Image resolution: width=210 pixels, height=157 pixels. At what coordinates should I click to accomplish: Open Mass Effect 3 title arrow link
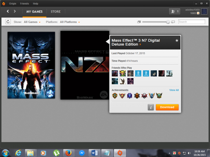click(140, 45)
